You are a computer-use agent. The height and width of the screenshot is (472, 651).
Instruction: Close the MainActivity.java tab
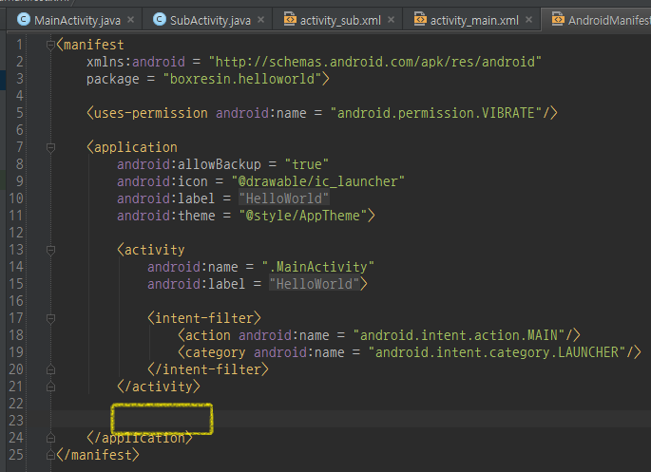coord(131,20)
